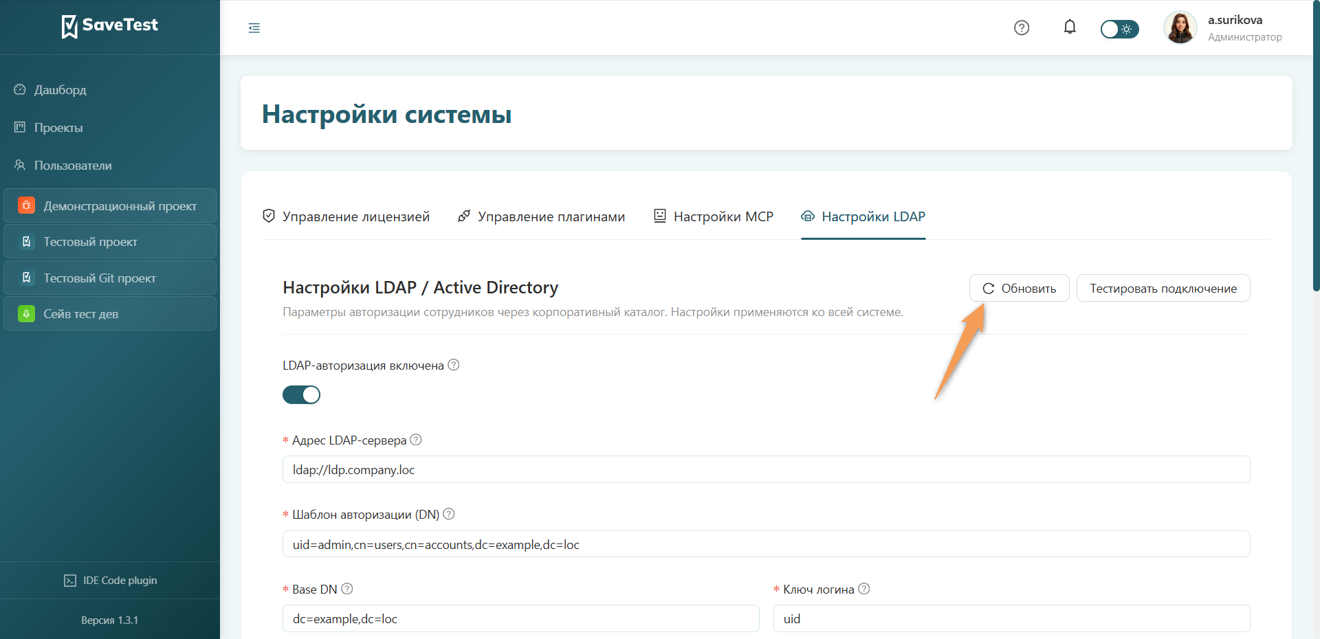Viewport: 1320px width, 639px height.
Task: Click Настройки LDAP / Active Directory heading
Action: [x=420, y=287]
